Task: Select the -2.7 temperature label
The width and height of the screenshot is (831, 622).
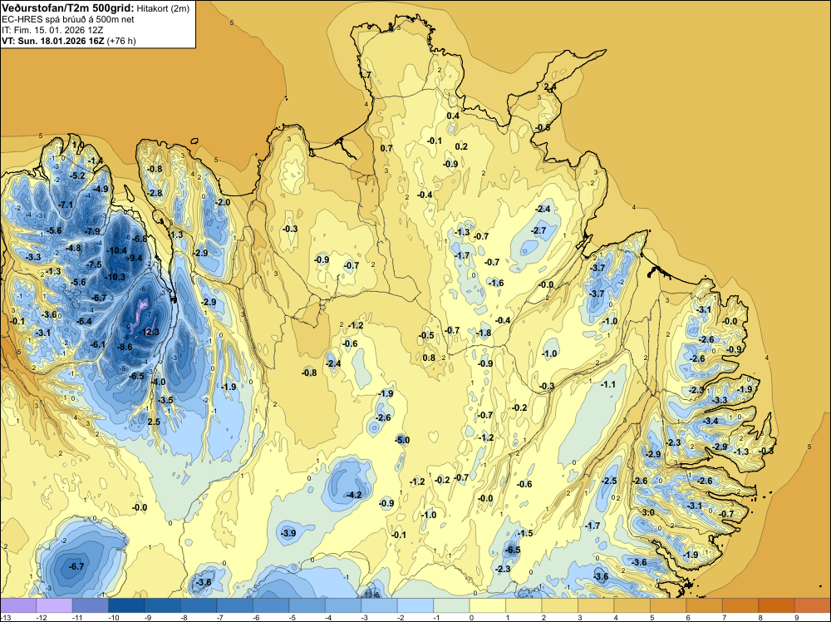Action: coord(538,230)
